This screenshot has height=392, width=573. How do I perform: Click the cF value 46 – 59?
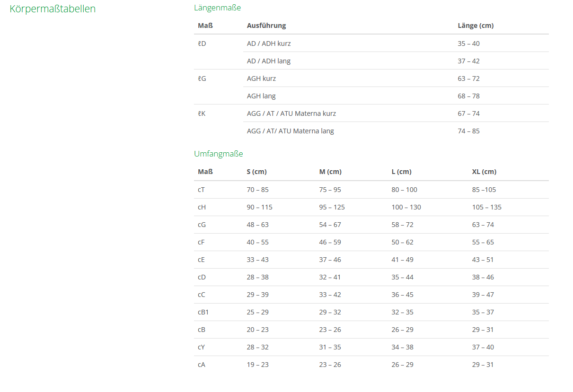(x=330, y=242)
